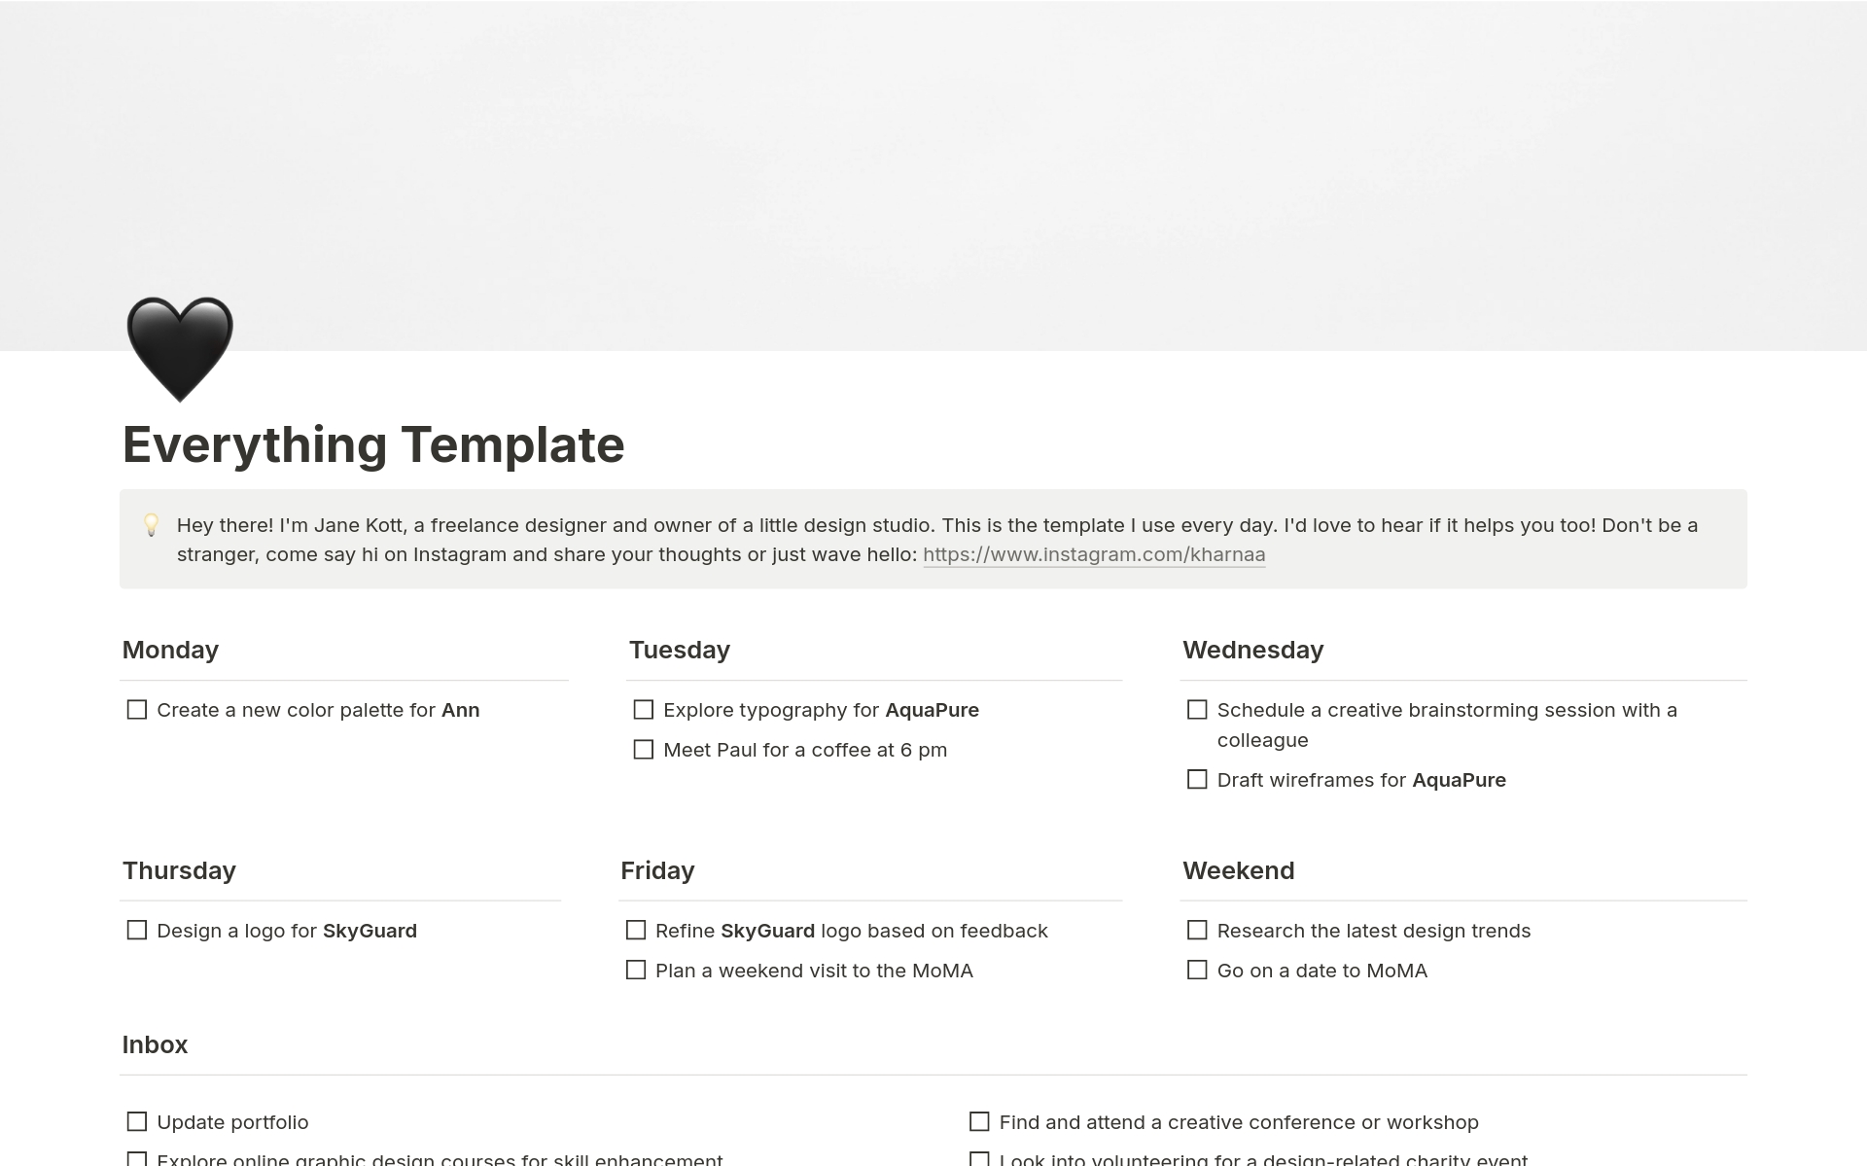Image resolution: width=1867 pixels, height=1166 pixels.
Task: Check 'Create a new color palette for Ann'
Action: tap(137, 710)
